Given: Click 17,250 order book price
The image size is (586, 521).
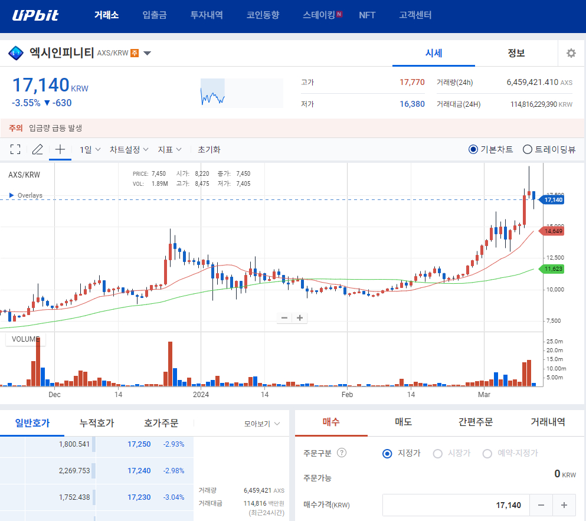Looking at the screenshot, I should [x=139, y=444].
